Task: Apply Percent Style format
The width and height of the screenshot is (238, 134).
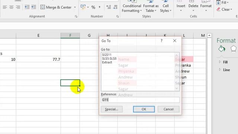Action: coord(93,7)
